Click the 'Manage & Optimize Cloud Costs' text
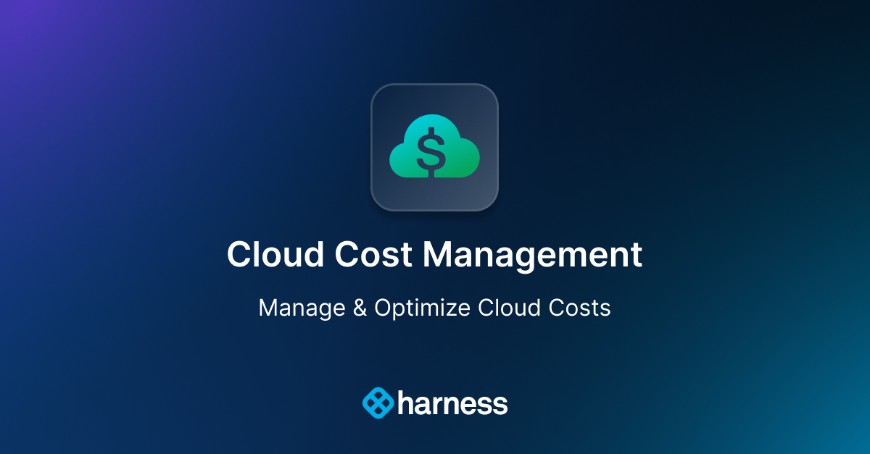Screen dimensions: 870x454 (x=435, y=308)
